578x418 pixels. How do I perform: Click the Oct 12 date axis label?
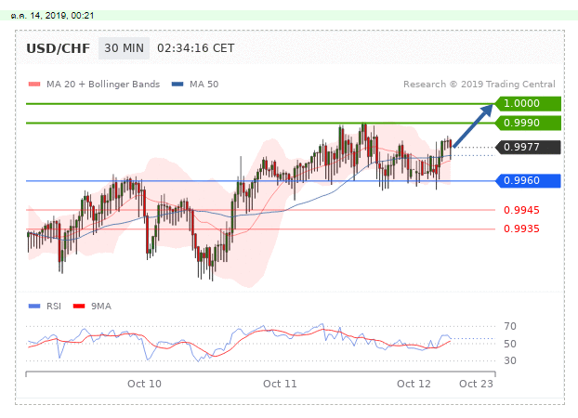pos(414,384)
